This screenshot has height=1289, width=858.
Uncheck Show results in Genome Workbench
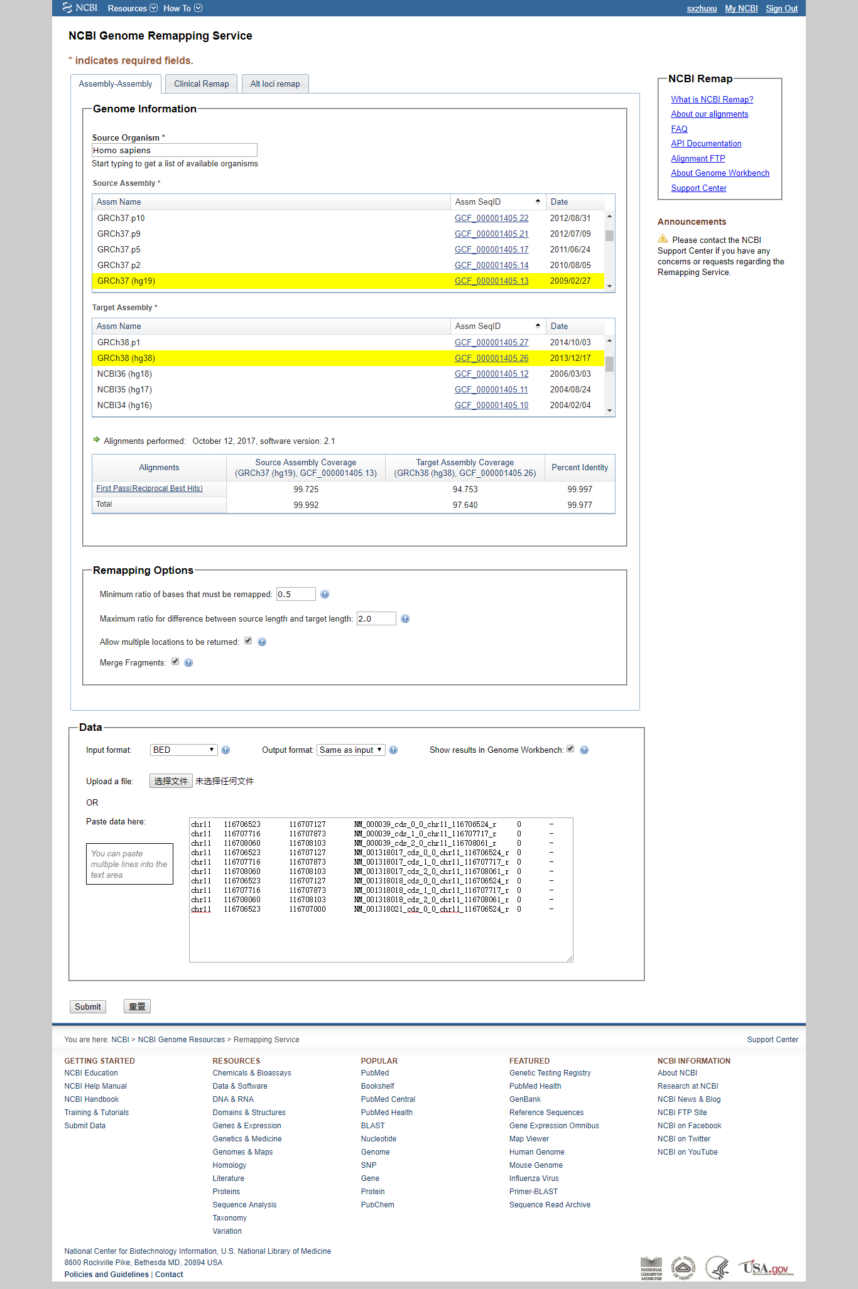pos(570,748)
